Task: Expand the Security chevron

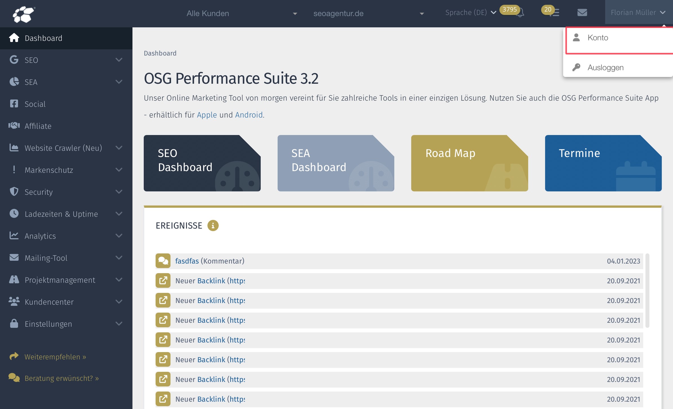Action: 119,192
